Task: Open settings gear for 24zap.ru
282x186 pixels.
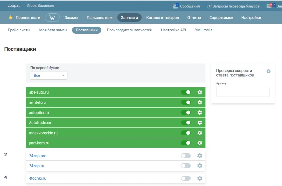Action: [200, 166]
